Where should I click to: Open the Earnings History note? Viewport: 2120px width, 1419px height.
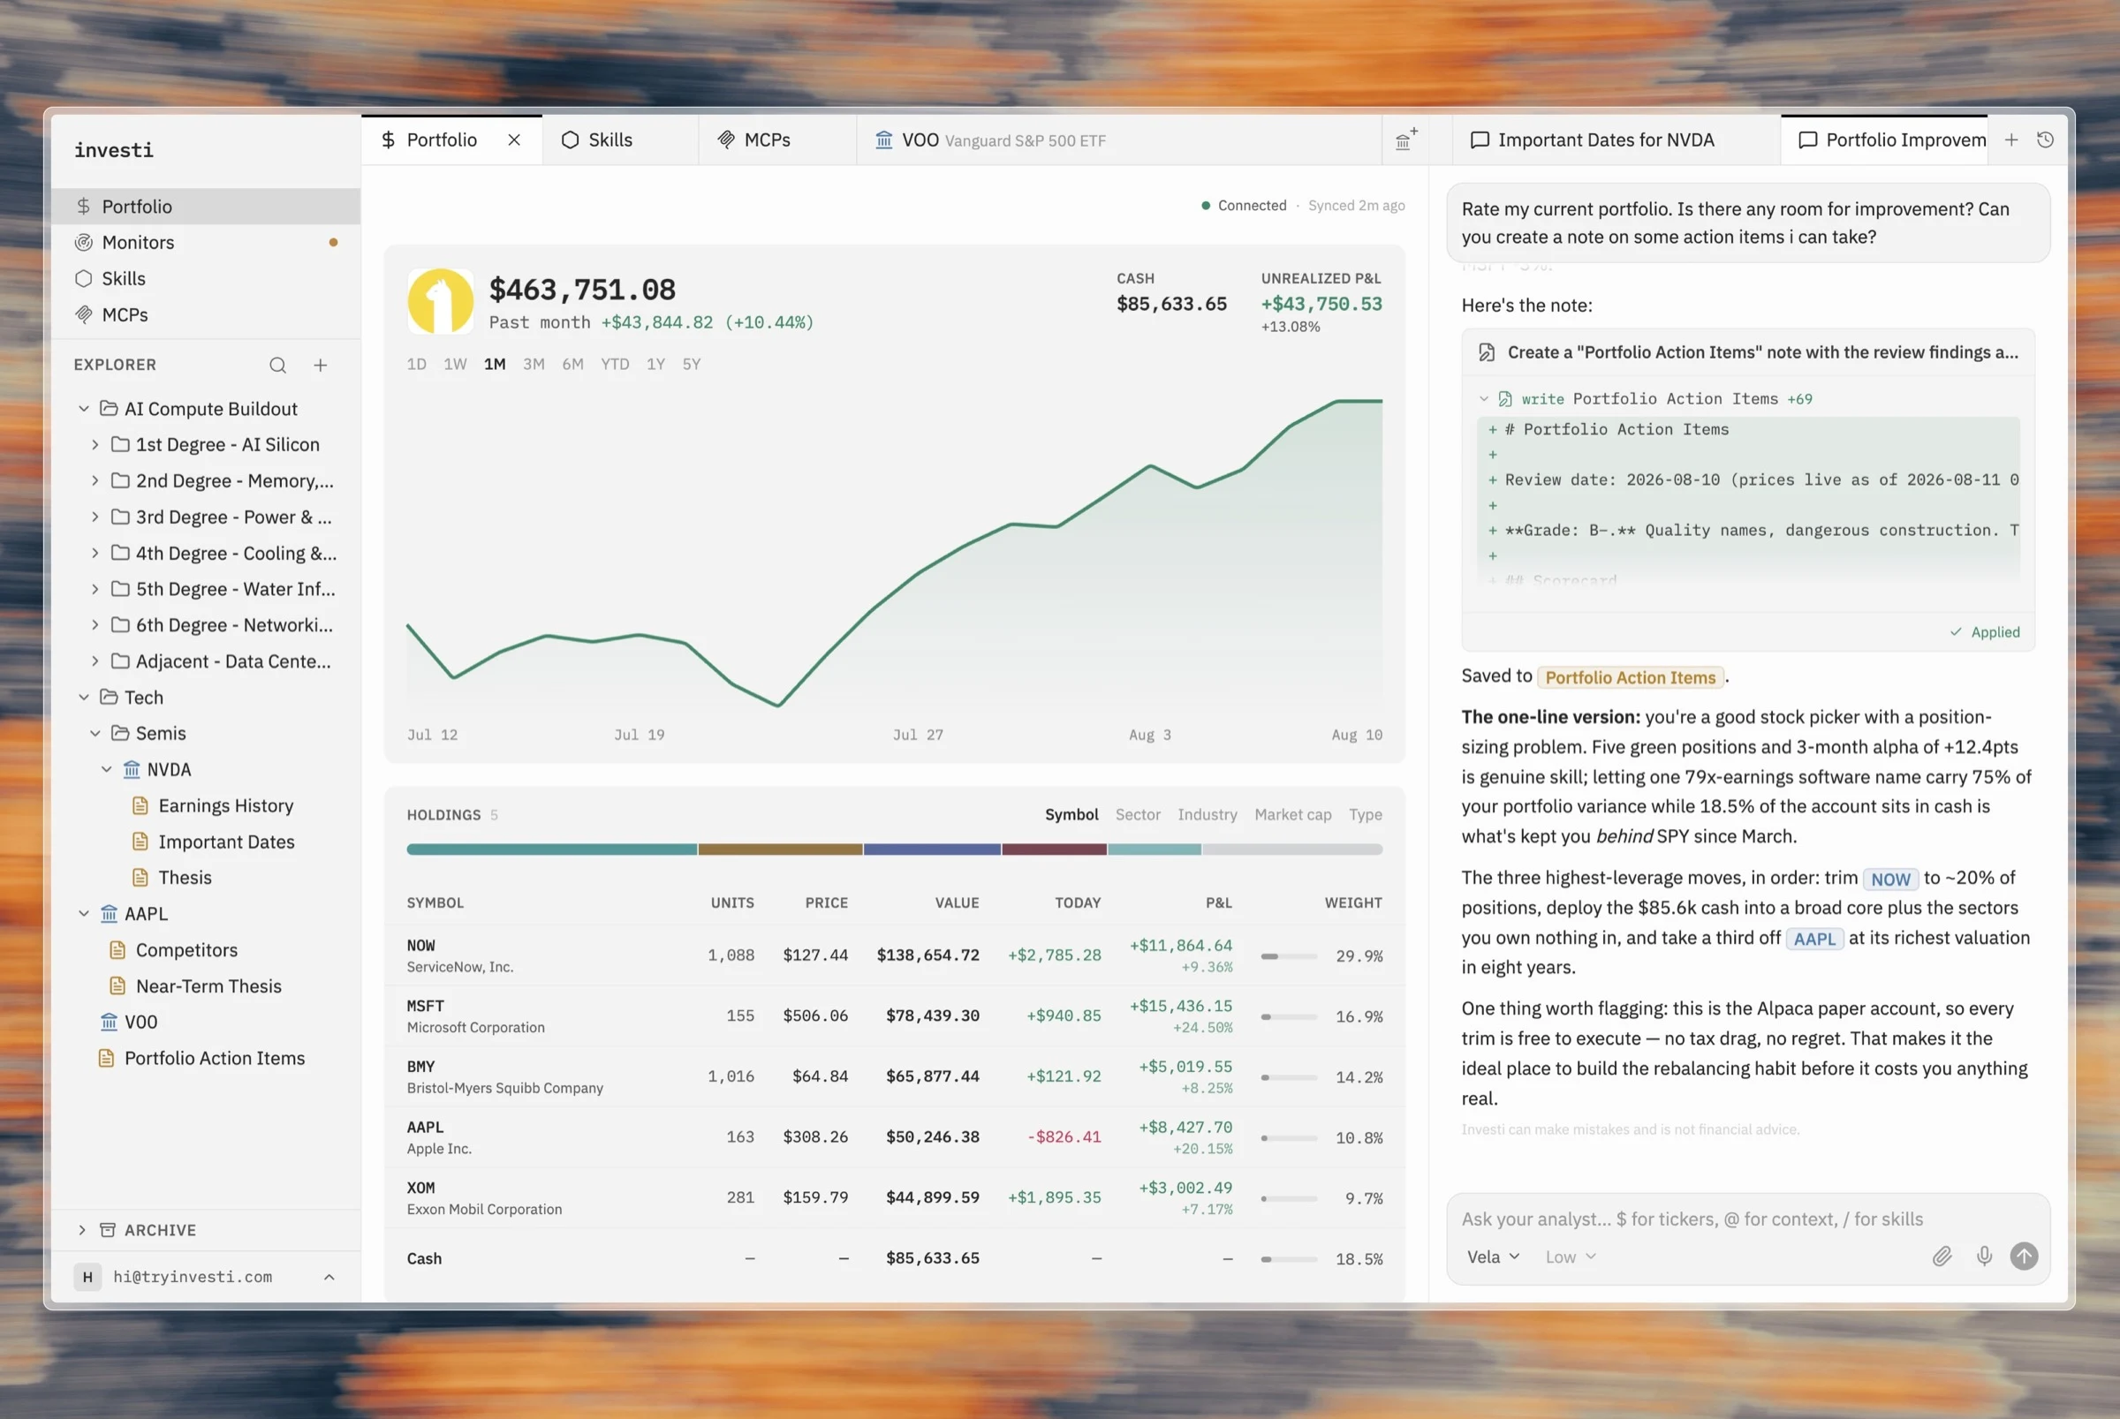coord(225,805)
